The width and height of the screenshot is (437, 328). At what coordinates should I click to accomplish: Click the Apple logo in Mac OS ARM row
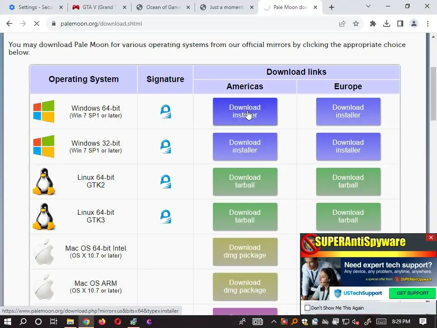[x=44, y=287]
